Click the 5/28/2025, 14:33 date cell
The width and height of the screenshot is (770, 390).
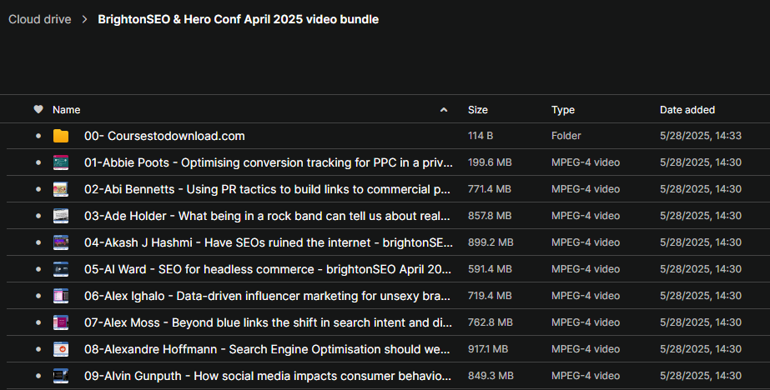701,136
